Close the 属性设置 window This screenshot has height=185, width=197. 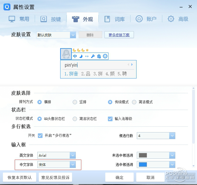(190, 7)
